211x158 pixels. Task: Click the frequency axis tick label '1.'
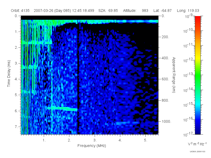pyautogui.click(x=44, y=140)
